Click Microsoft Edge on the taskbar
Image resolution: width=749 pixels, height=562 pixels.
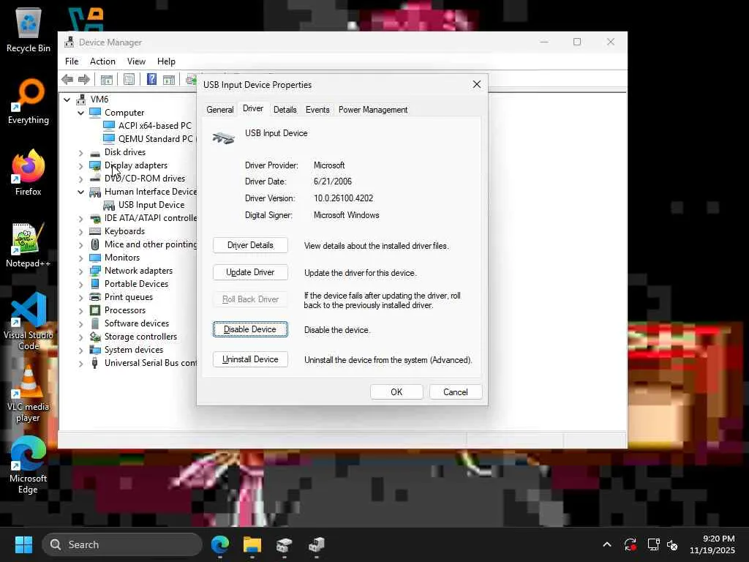220,544
